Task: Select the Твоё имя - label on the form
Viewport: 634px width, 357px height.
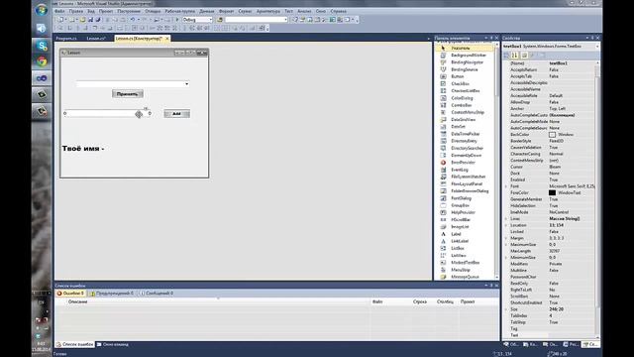Action: click(x=83, y=149)
